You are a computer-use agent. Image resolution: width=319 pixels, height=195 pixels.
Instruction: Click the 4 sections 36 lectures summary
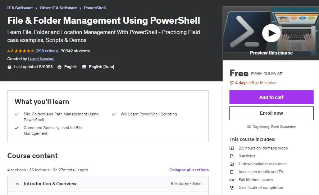47,170
